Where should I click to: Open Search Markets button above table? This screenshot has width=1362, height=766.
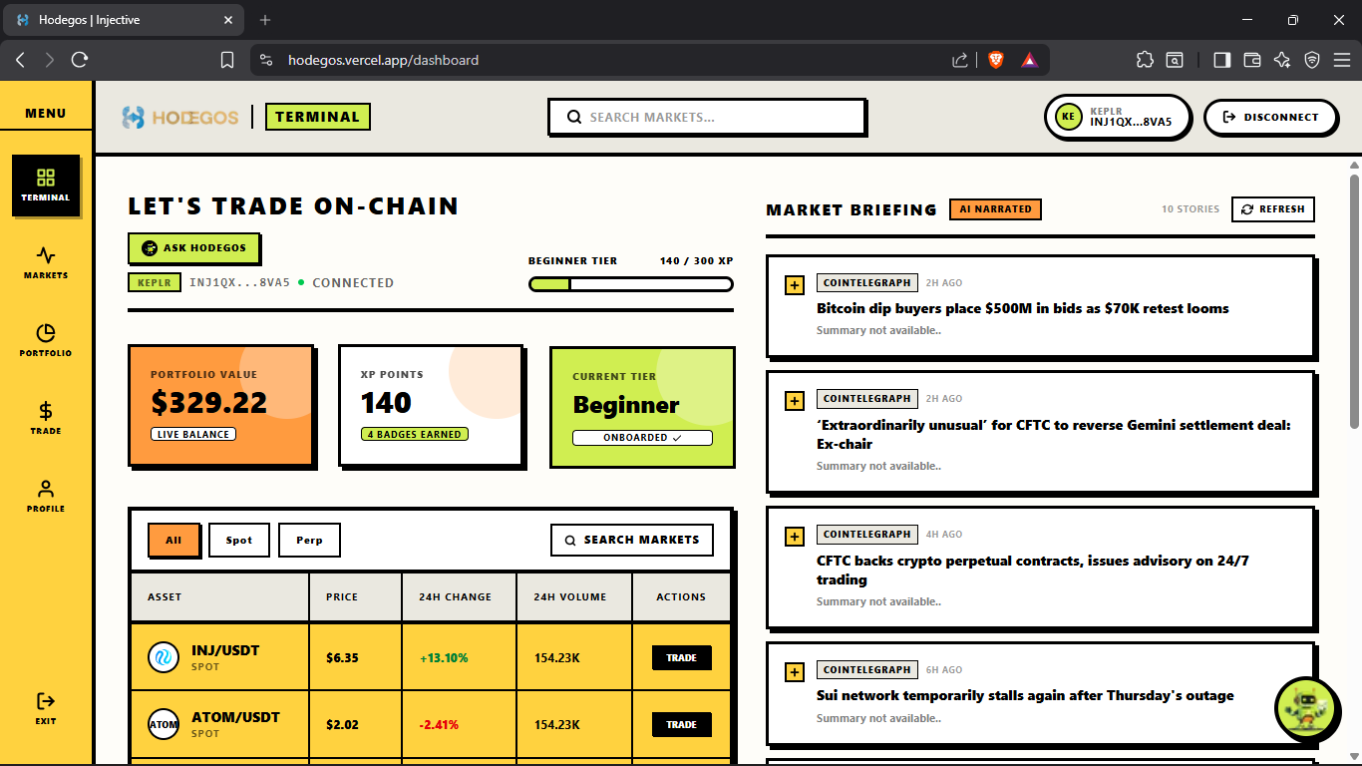point(632,540)
